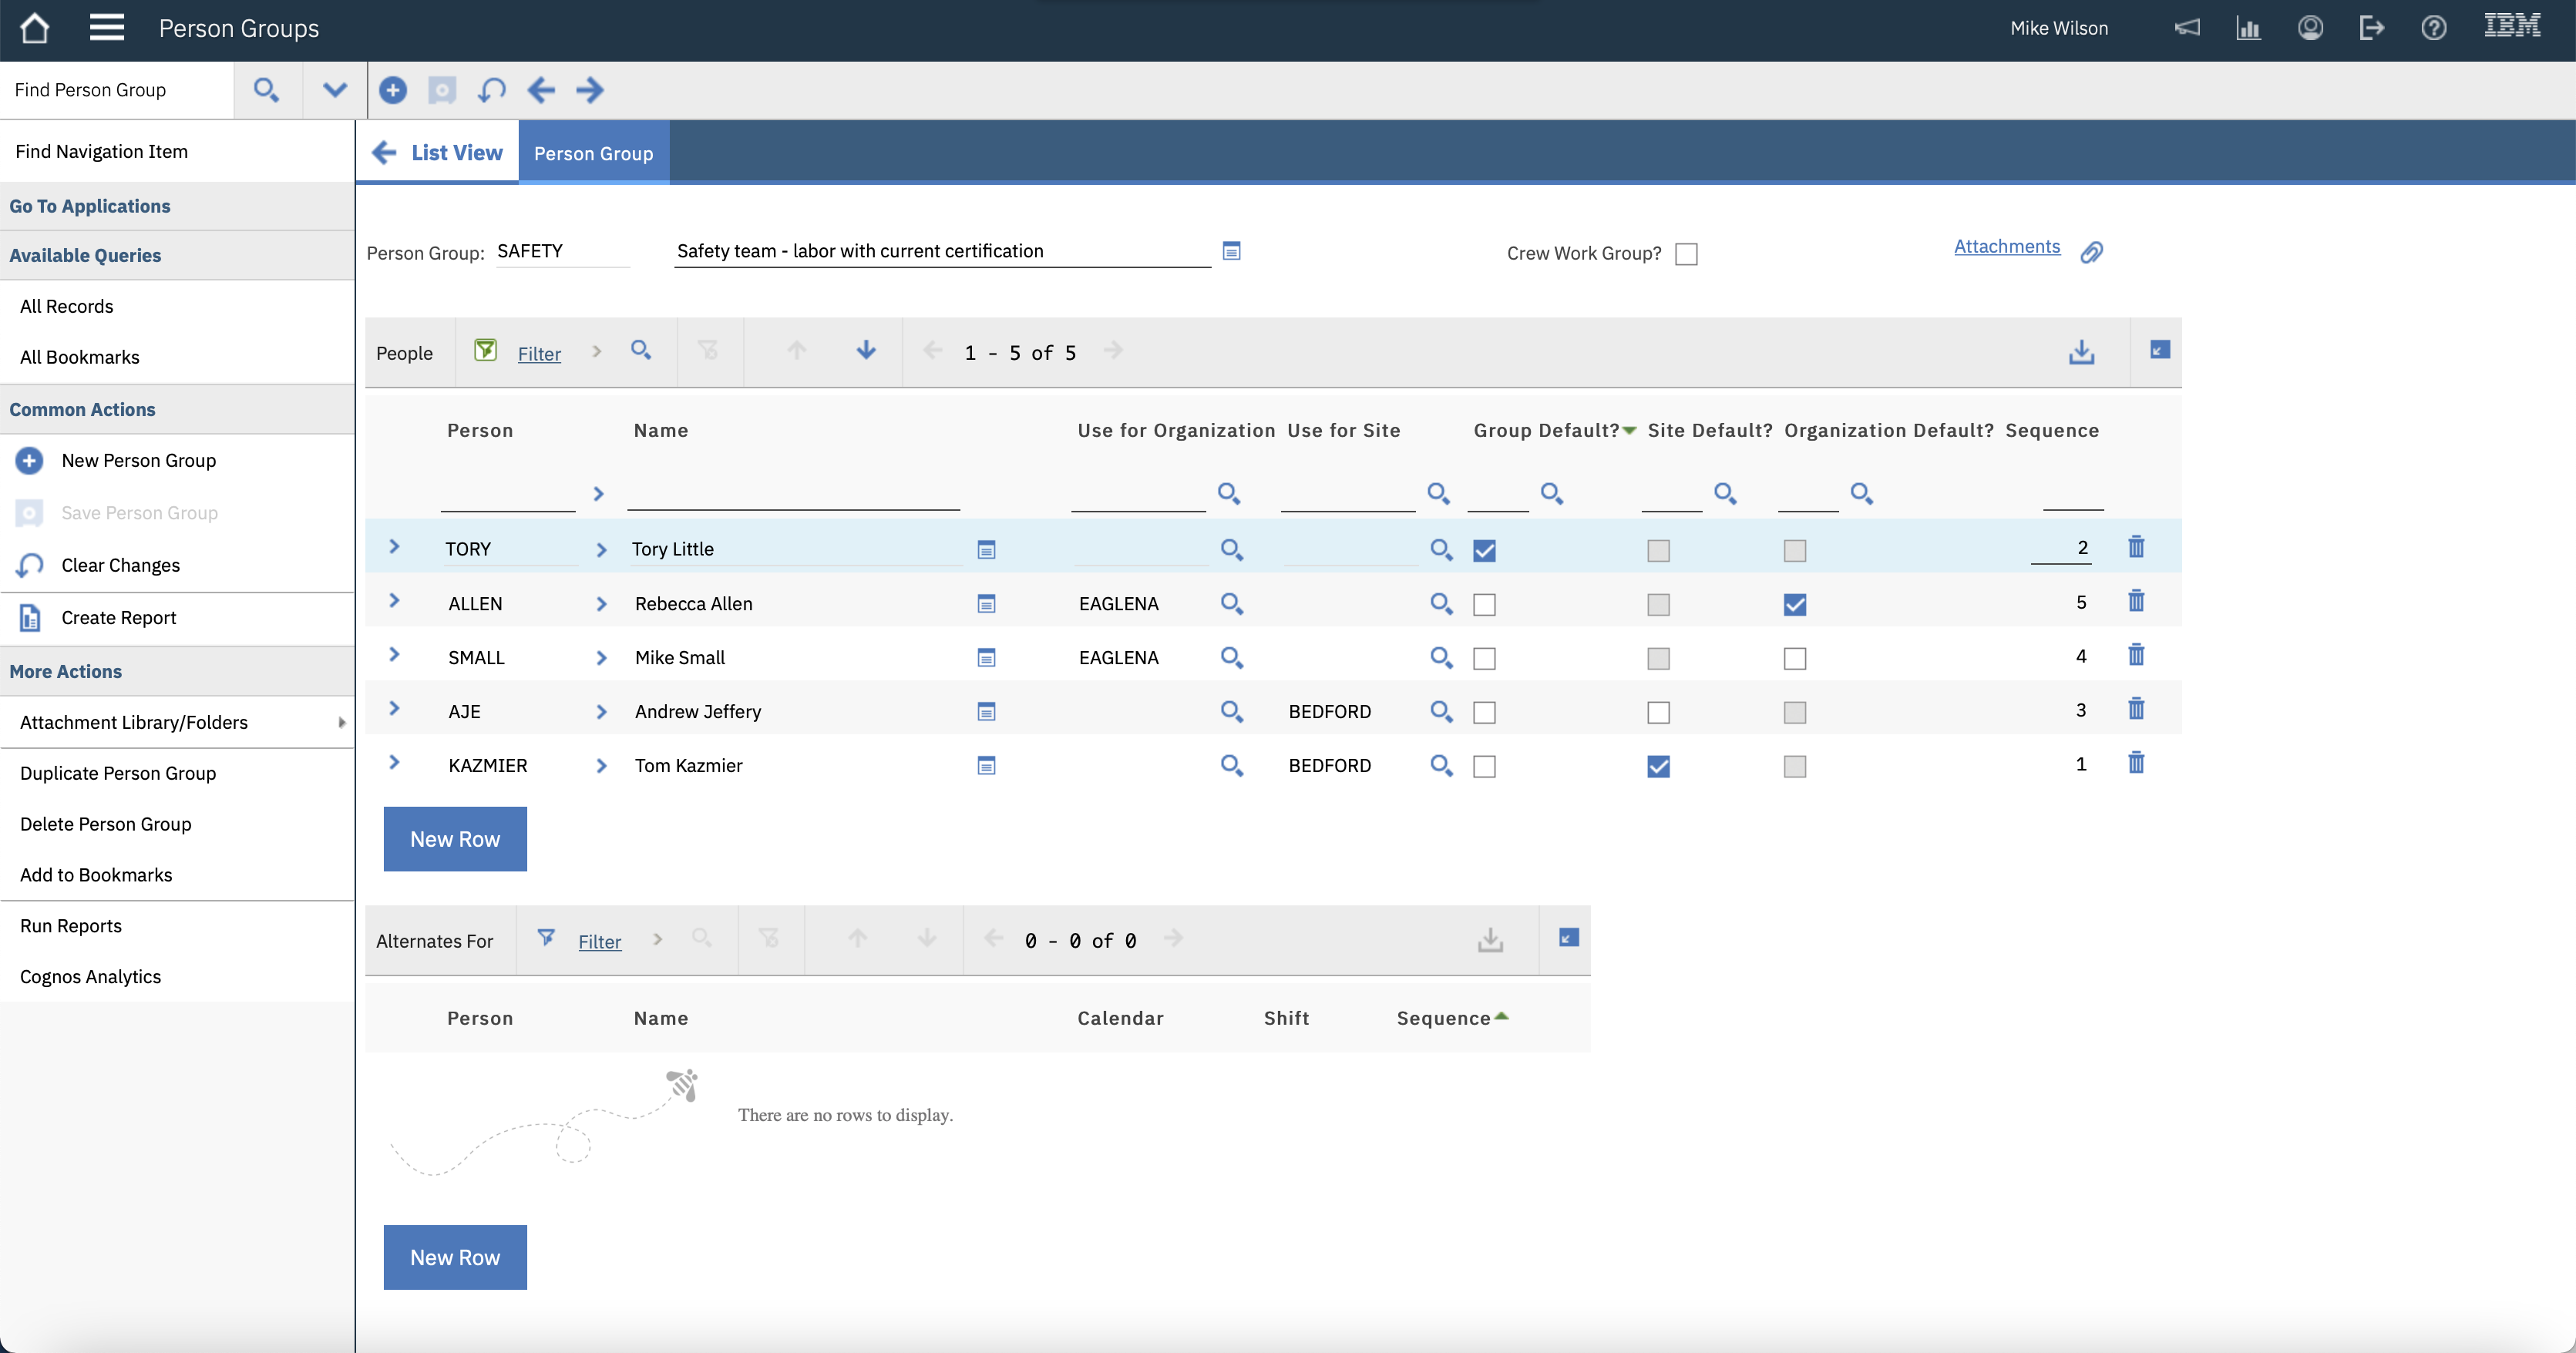
Task: Click the home icon in the header
Action: (x=35, y=28)
